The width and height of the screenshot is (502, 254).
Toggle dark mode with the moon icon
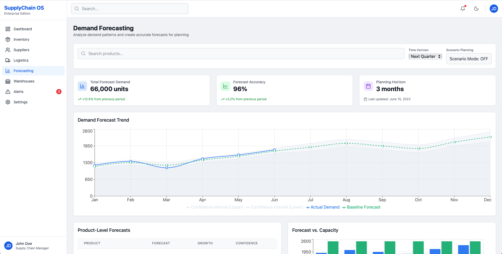(476, 9)
